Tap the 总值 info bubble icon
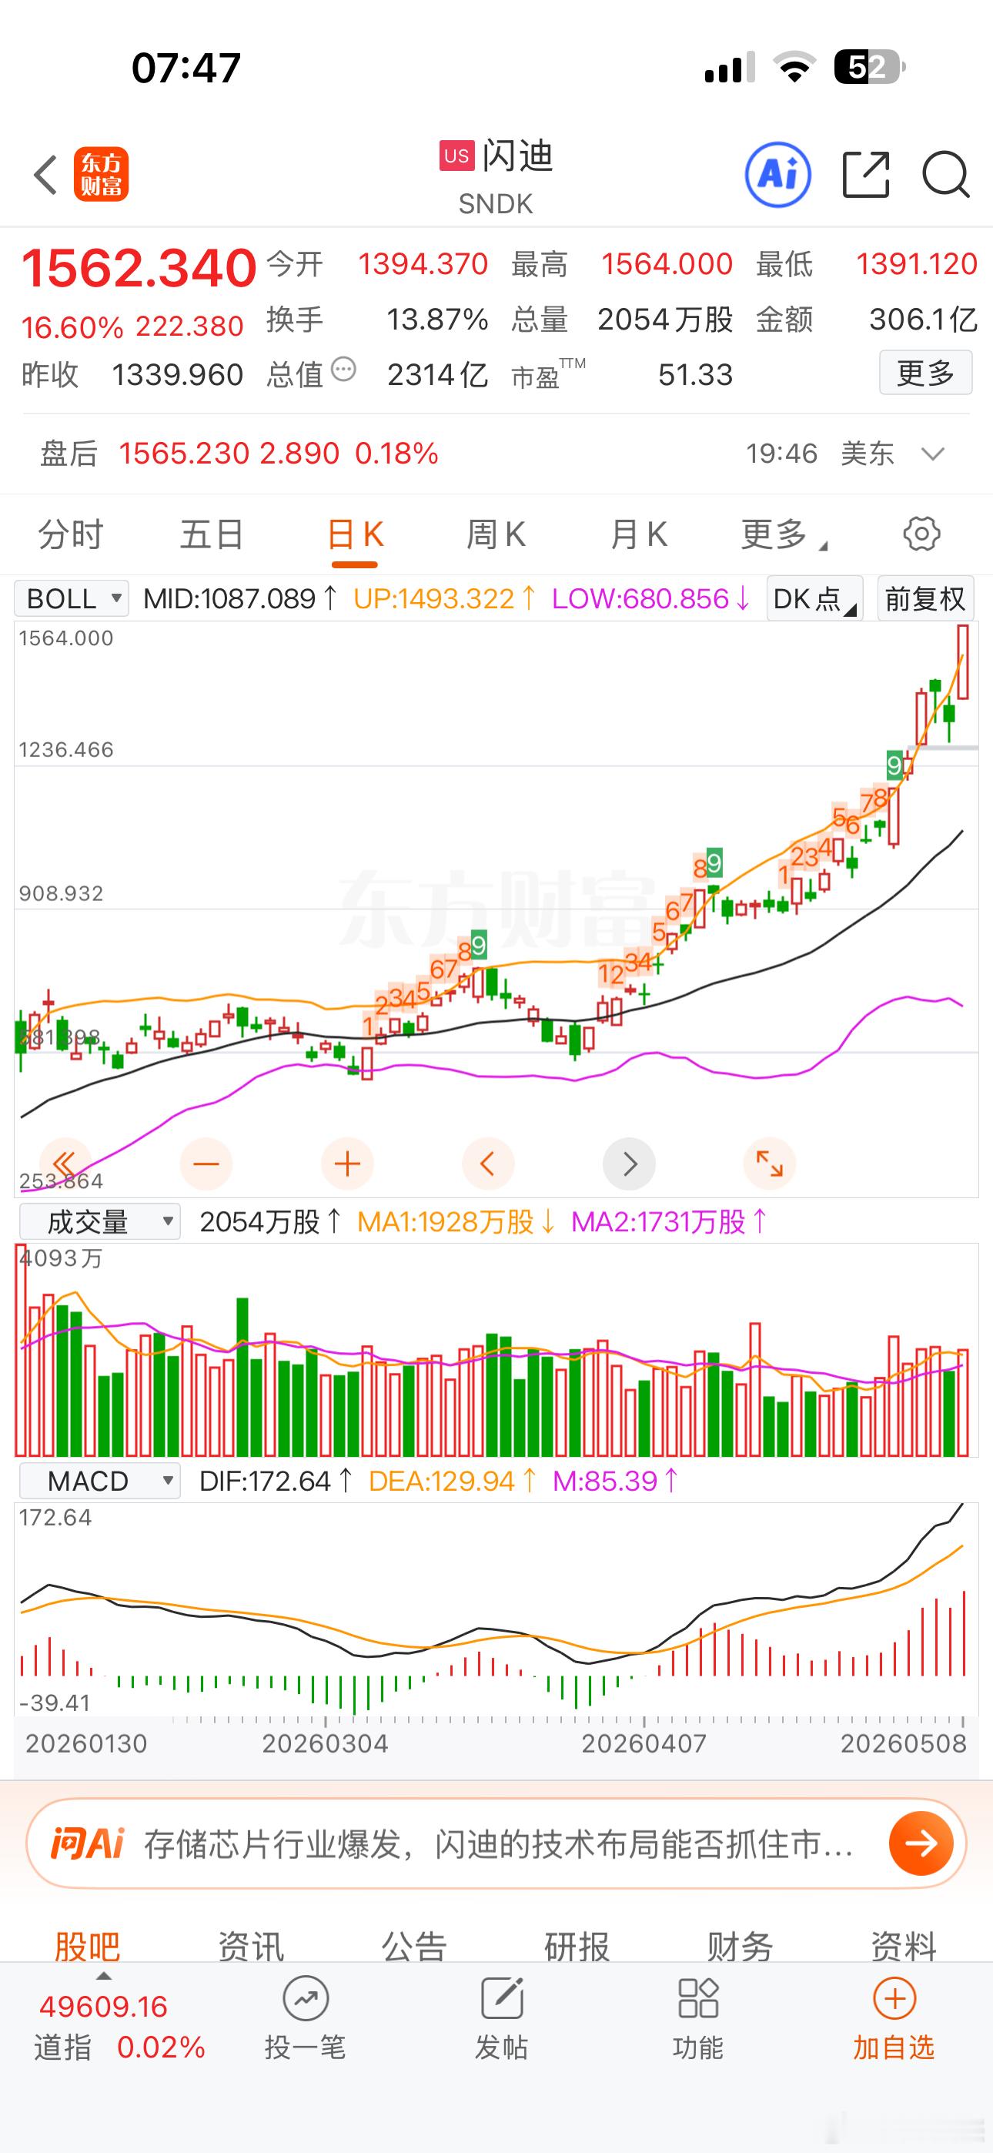This screenshot has width=993, height=2153. click(x=343, y=369)
